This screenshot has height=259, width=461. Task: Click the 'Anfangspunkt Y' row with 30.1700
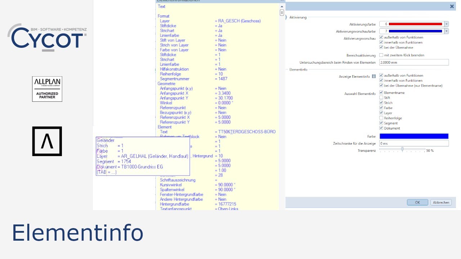(x=196, y=98)
